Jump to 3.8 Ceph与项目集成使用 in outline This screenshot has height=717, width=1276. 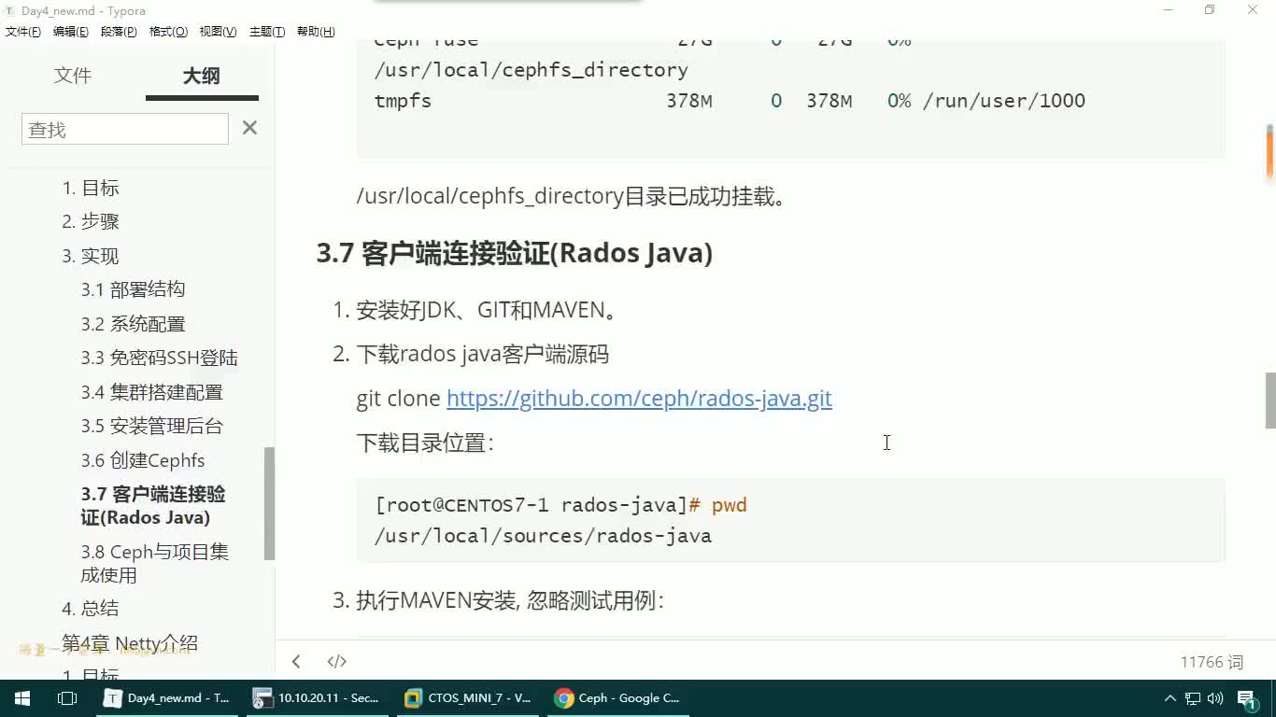pyautogui.click(x=154, y=563)
